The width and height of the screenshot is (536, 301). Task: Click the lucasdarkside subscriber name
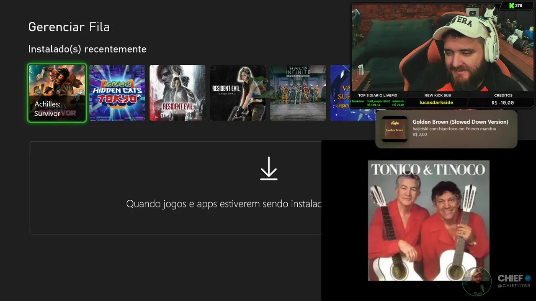point(436,102)
